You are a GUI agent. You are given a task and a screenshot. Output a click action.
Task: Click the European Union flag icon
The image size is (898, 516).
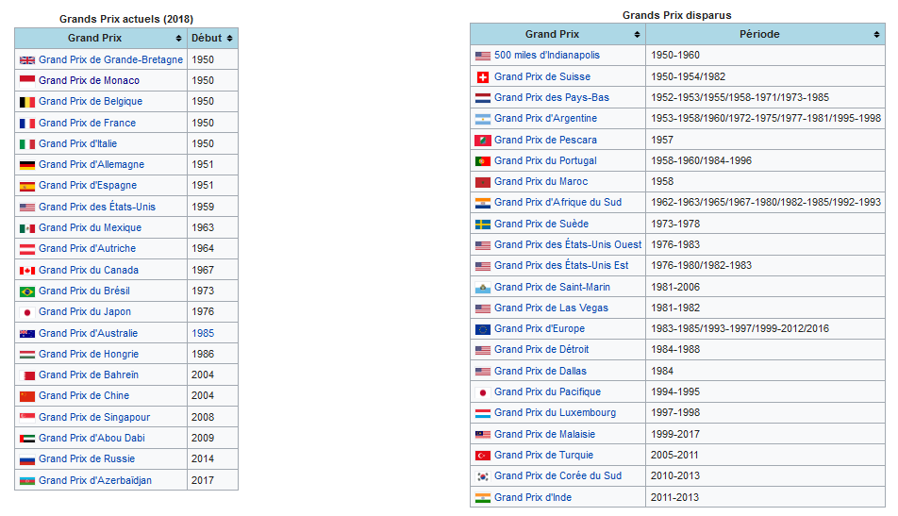[x=483, y=329]
